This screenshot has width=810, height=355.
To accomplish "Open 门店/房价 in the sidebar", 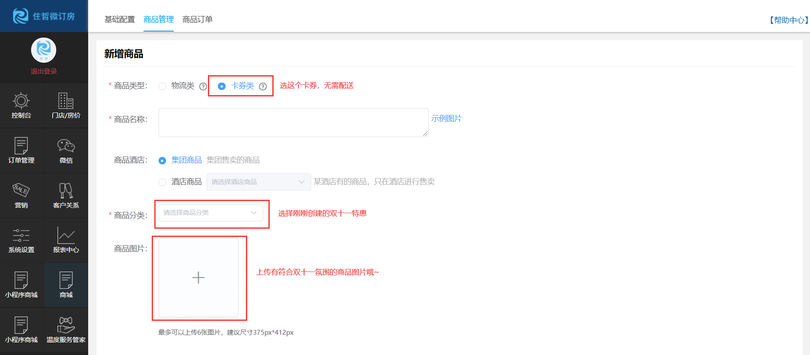I will (66, 106).
